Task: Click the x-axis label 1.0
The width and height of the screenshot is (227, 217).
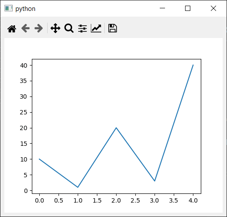Action: click(78, 200)
